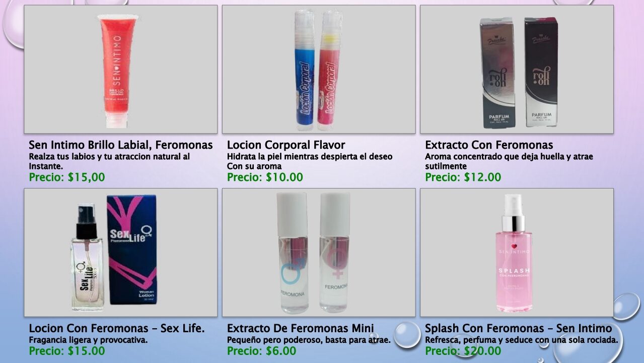
Task: Click the Precio: $12.00 price label
Action: 463,177
